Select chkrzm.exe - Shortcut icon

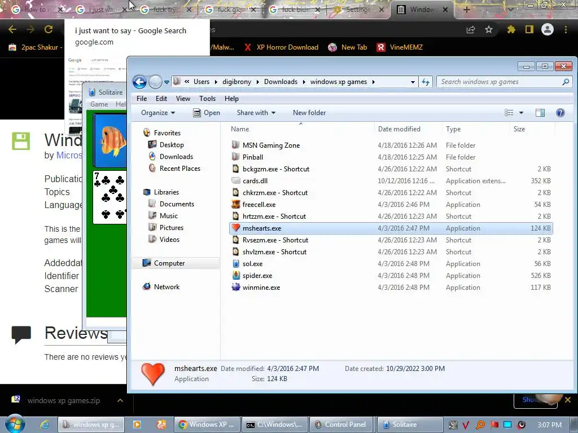[x=235, y=192]
